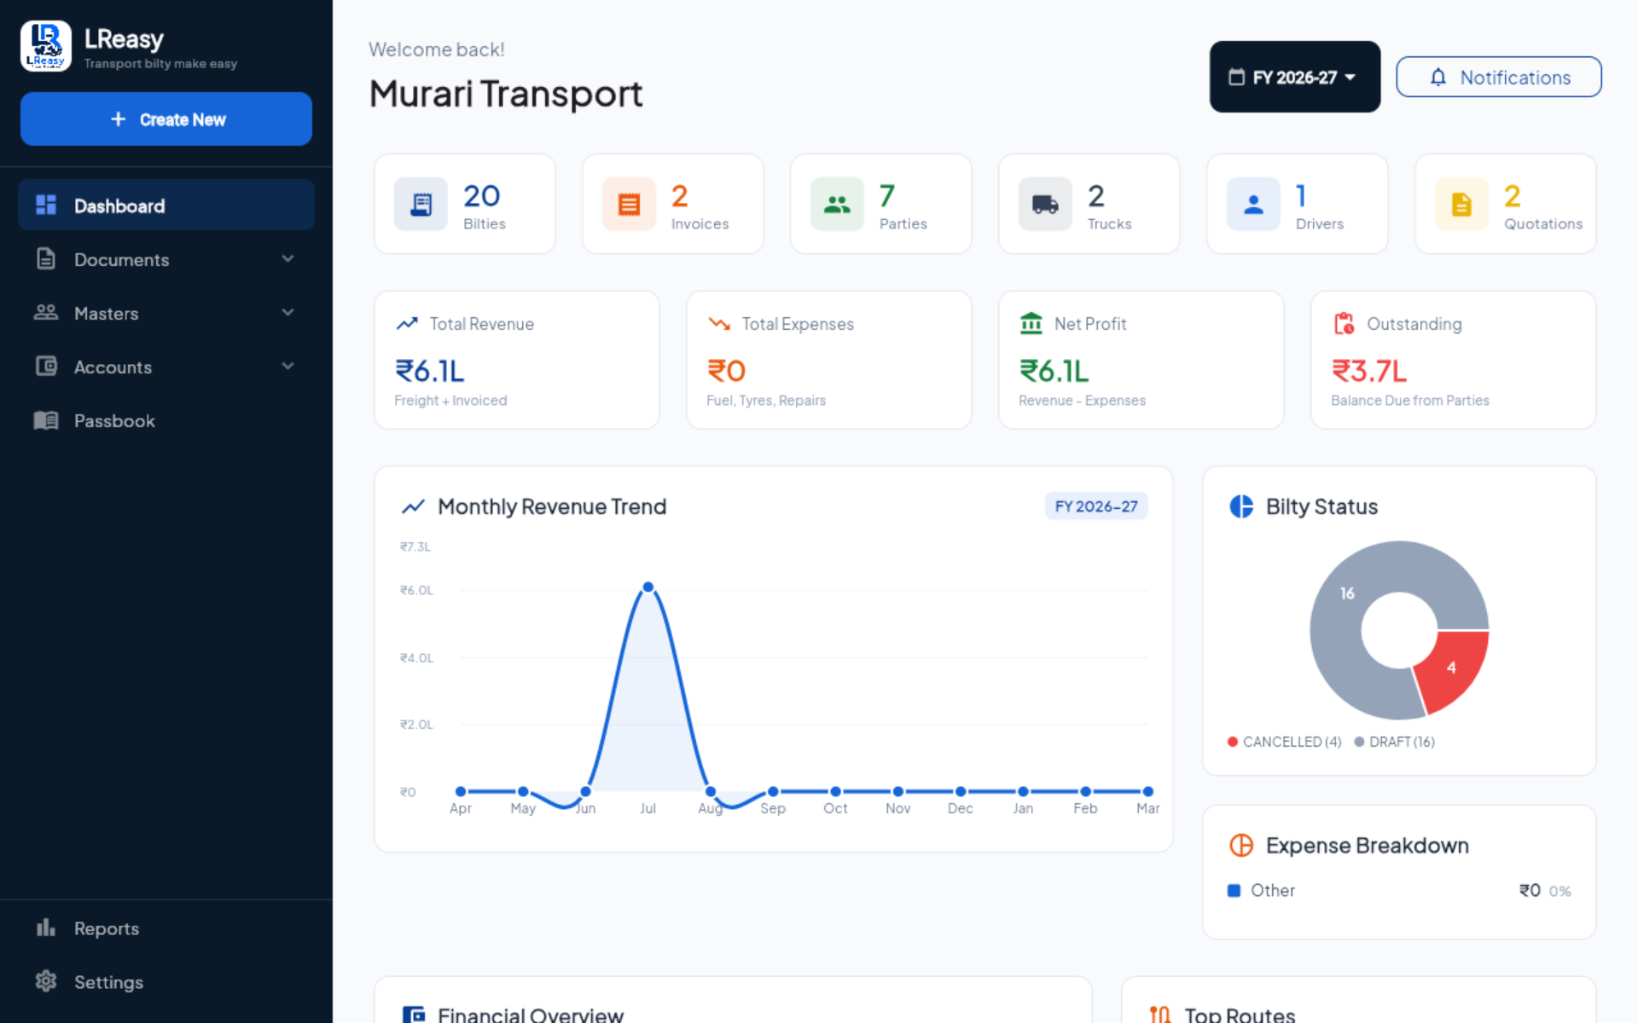
Task: Click the Net Profit ₹6.1L value
Action: (x=1054, y=371)
